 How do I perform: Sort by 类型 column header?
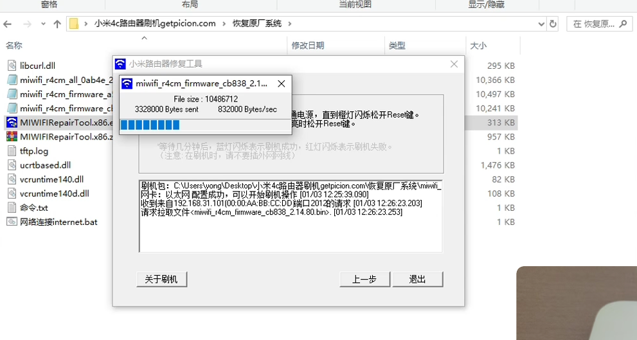coord(397,46)
